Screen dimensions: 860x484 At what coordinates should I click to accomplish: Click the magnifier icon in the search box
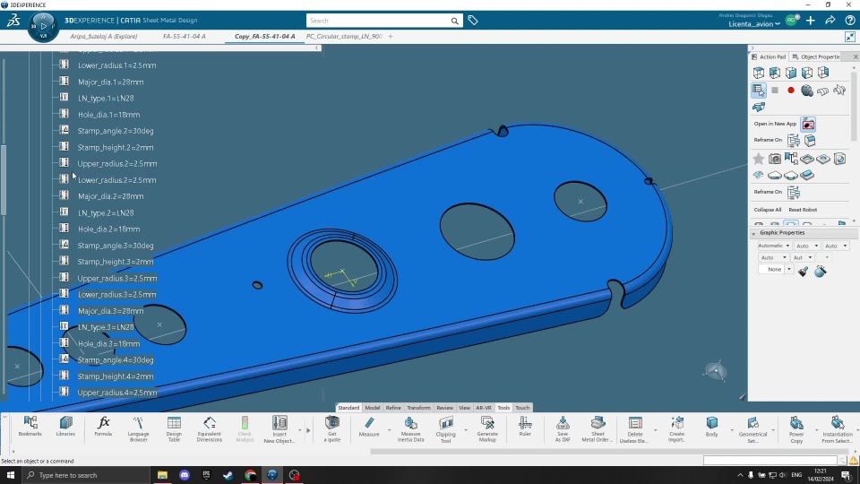click(455, 21)
